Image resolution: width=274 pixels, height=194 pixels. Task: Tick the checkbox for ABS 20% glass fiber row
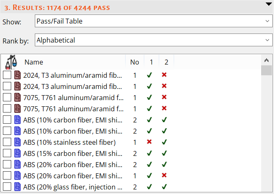(7, 187)
